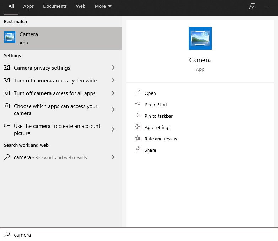Open App settings for Camera
Image resolution: width=278 pixels, height=241 pixels.
157,128
